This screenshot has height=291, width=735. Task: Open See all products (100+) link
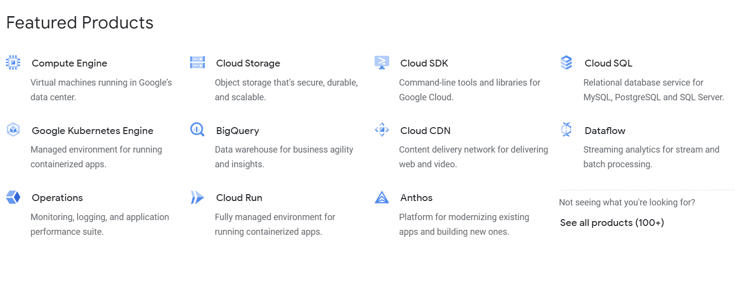point(612,223)
